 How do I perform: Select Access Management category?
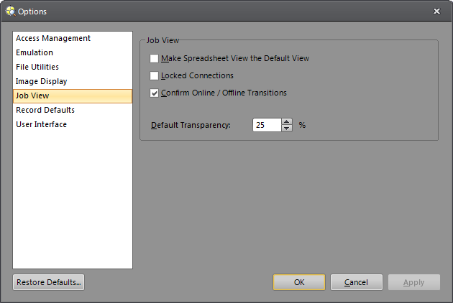click(x=53, y=38)
